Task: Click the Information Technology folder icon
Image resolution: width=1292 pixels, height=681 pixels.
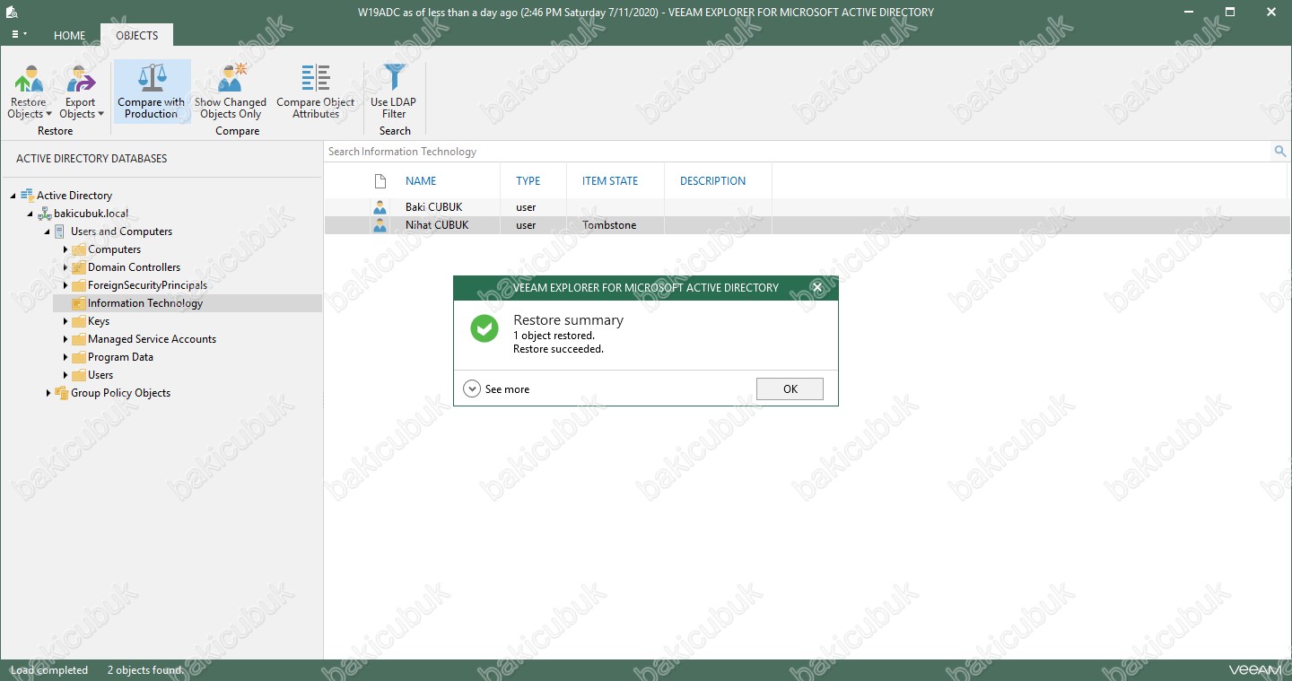Action: pos(78,303)
